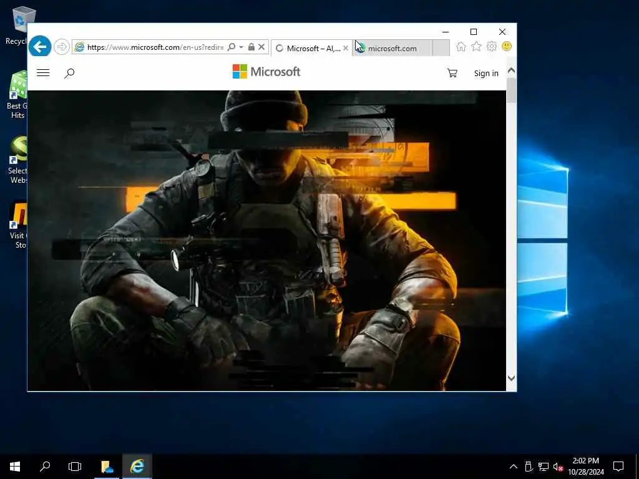Select the 'Visit Sto' desktop shortcut
The width and height of the screenshot is (639, 479).
17,225
